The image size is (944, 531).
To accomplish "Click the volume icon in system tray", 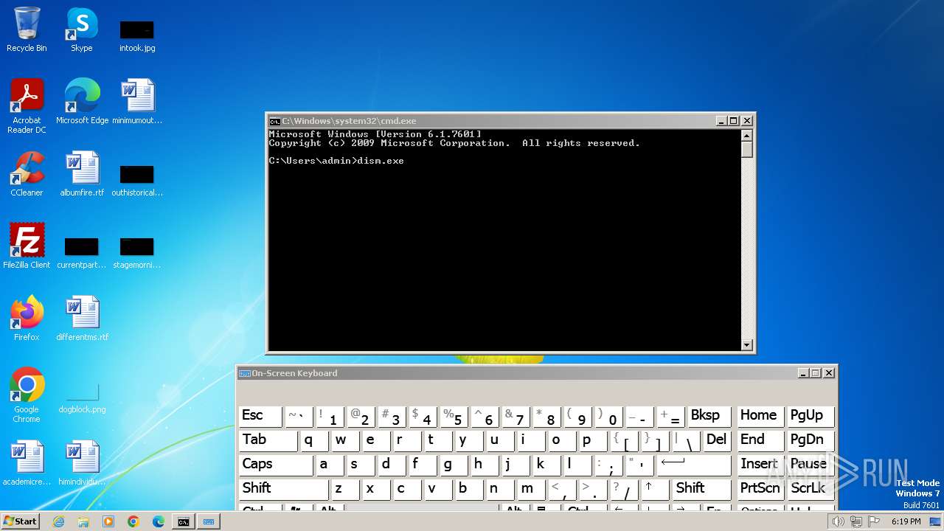I will click(x=838, y=521).
